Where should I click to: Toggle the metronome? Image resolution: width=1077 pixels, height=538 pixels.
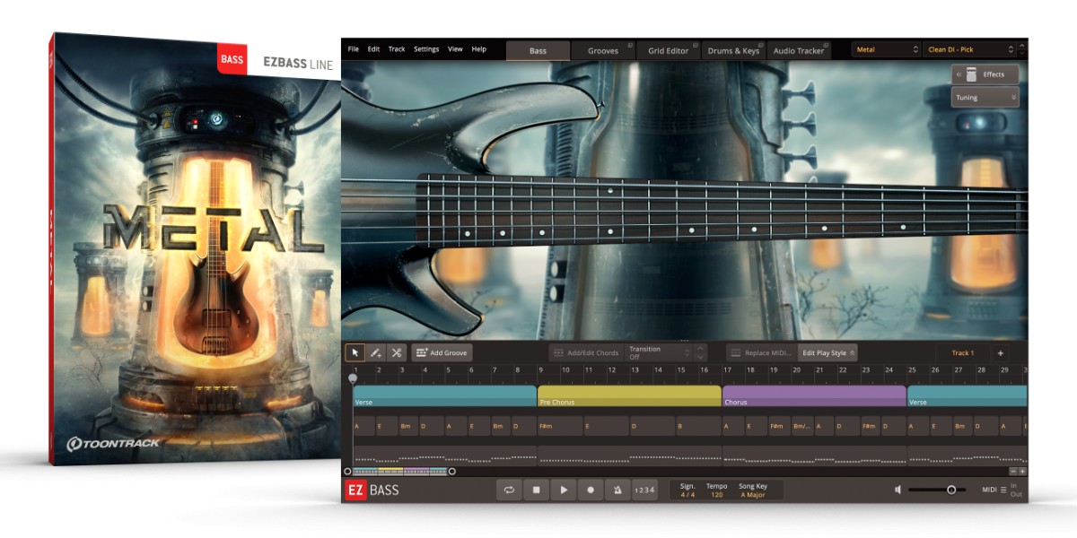[617, 490]
